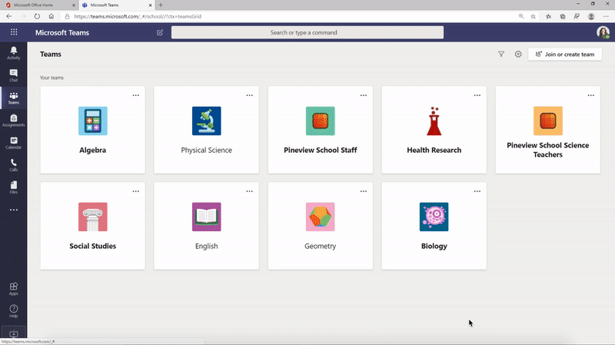Image resolution: width=615 pixels, height=345 pixels.
Task: Open the Help section in sidebar
Action: point(13,310)
